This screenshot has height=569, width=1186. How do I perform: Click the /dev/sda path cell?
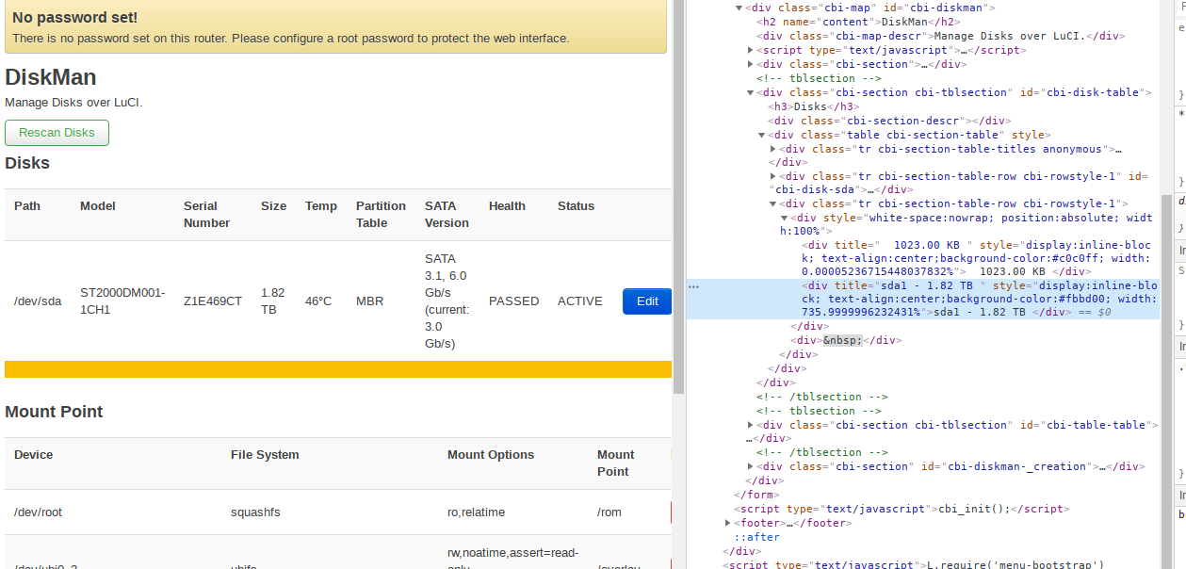click(38, 301)
